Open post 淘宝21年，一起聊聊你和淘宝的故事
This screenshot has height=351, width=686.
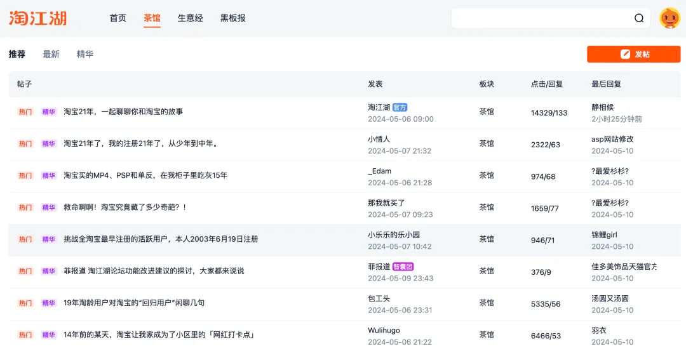click(123, 112)
